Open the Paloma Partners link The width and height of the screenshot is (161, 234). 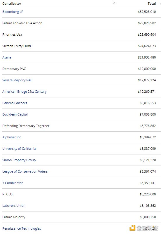tap(15, 103)
